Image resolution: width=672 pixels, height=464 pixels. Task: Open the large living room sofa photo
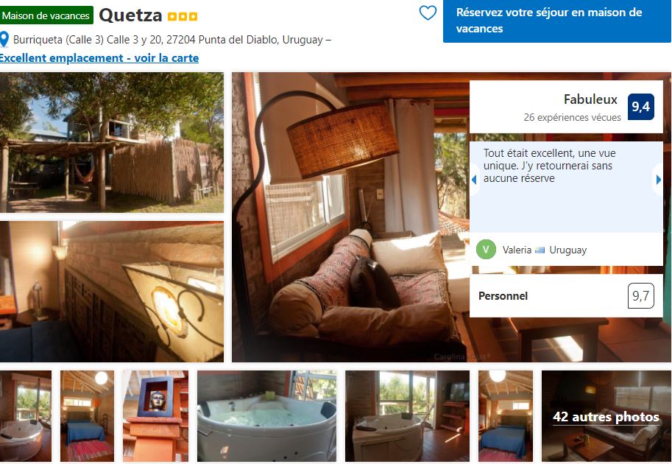point(350,217)
